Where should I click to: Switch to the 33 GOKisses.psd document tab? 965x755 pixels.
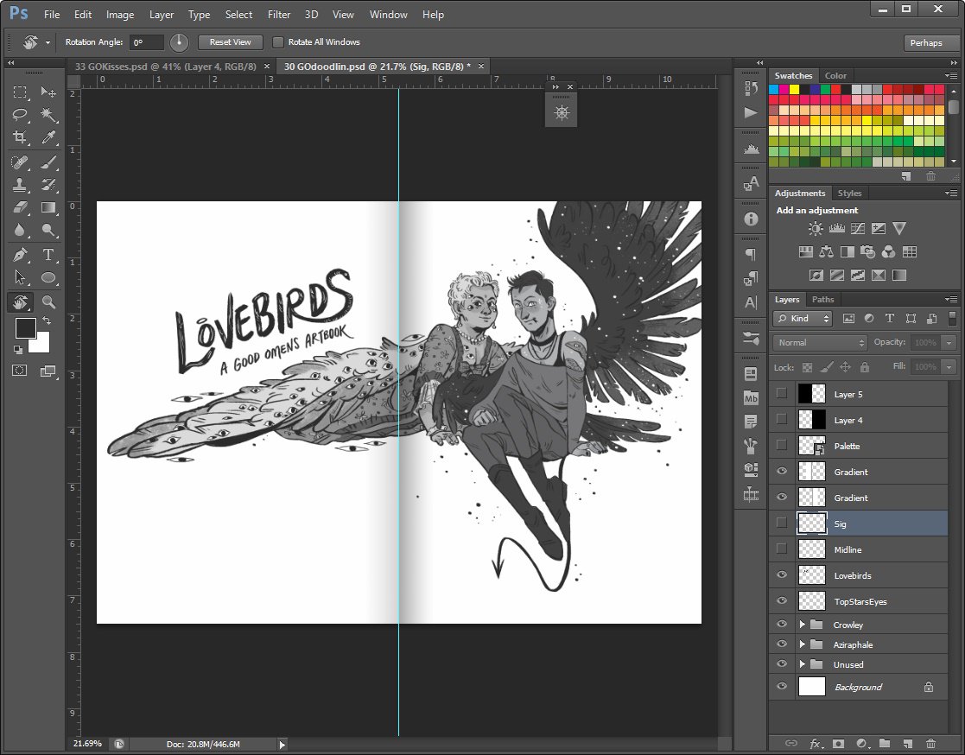(166, 67)
